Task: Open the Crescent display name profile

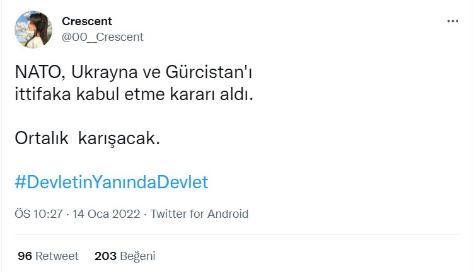Action: pos(87,21)
